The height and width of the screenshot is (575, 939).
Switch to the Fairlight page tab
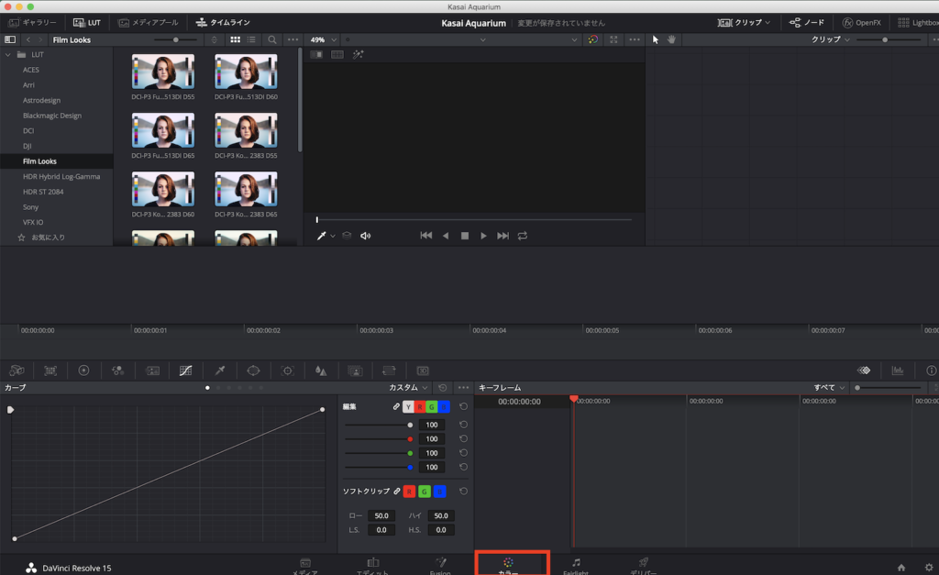[x=576, y=566]
